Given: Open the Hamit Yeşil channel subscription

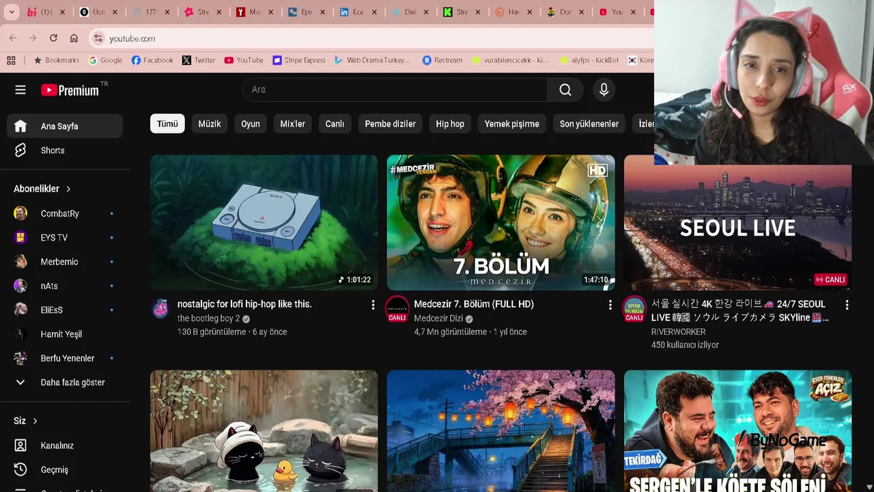Looking at the screenshot, I should pyautogui.click(x=65, y=334).
